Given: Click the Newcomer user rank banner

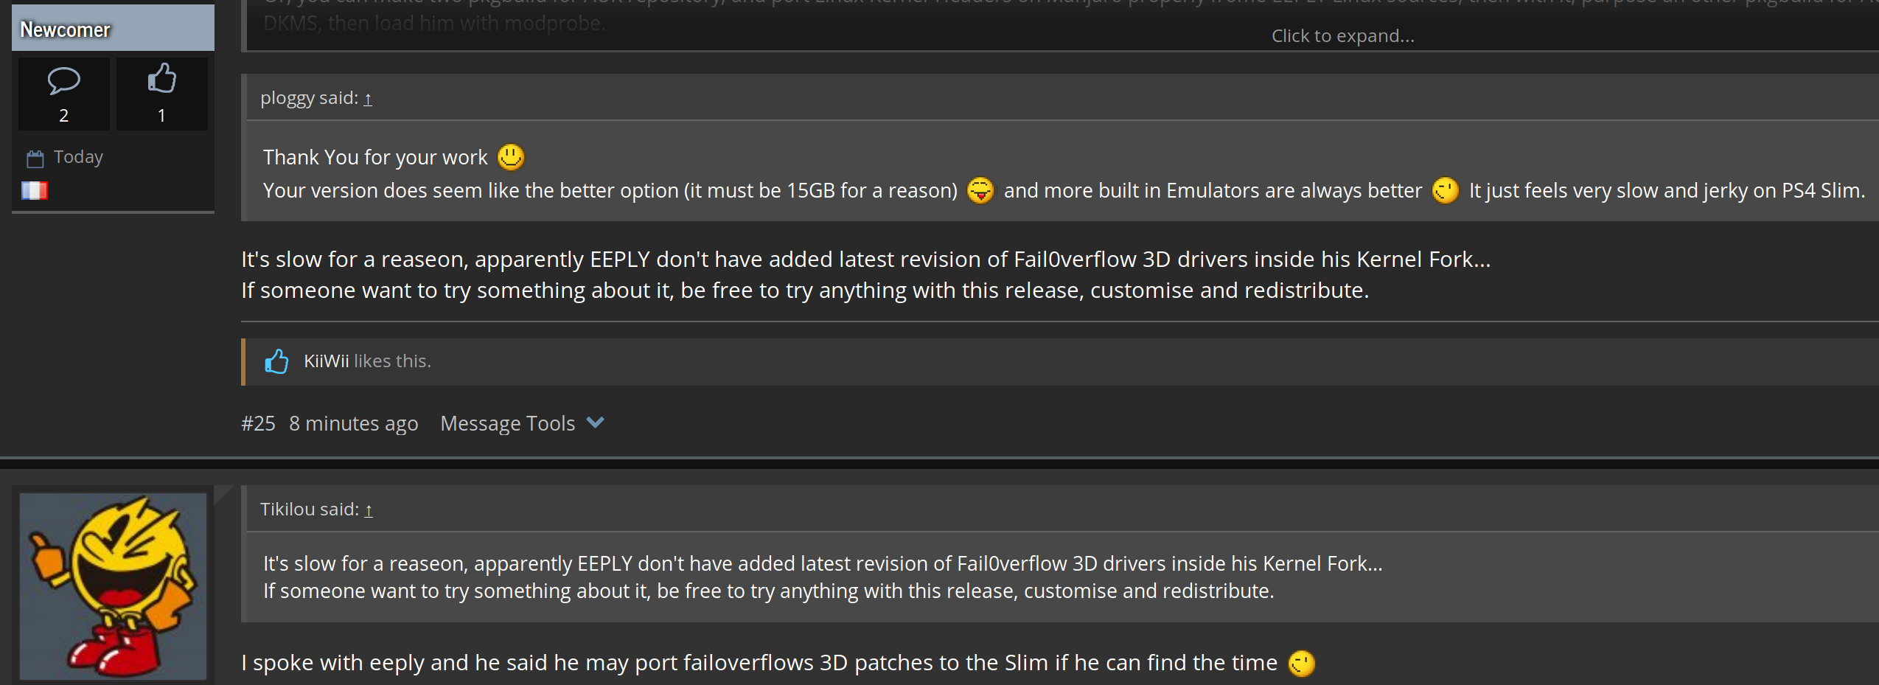Looking at the screenshot, I should [x=113, y=29].
